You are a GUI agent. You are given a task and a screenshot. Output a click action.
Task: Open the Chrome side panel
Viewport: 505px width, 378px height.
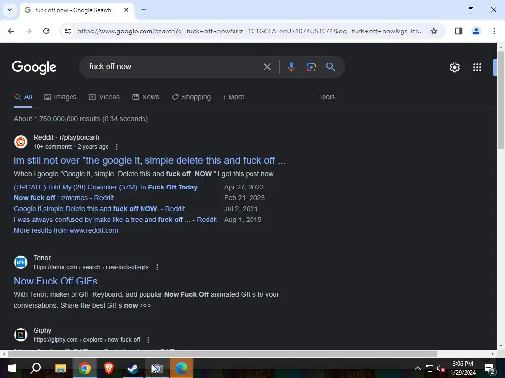pos(458,31)
